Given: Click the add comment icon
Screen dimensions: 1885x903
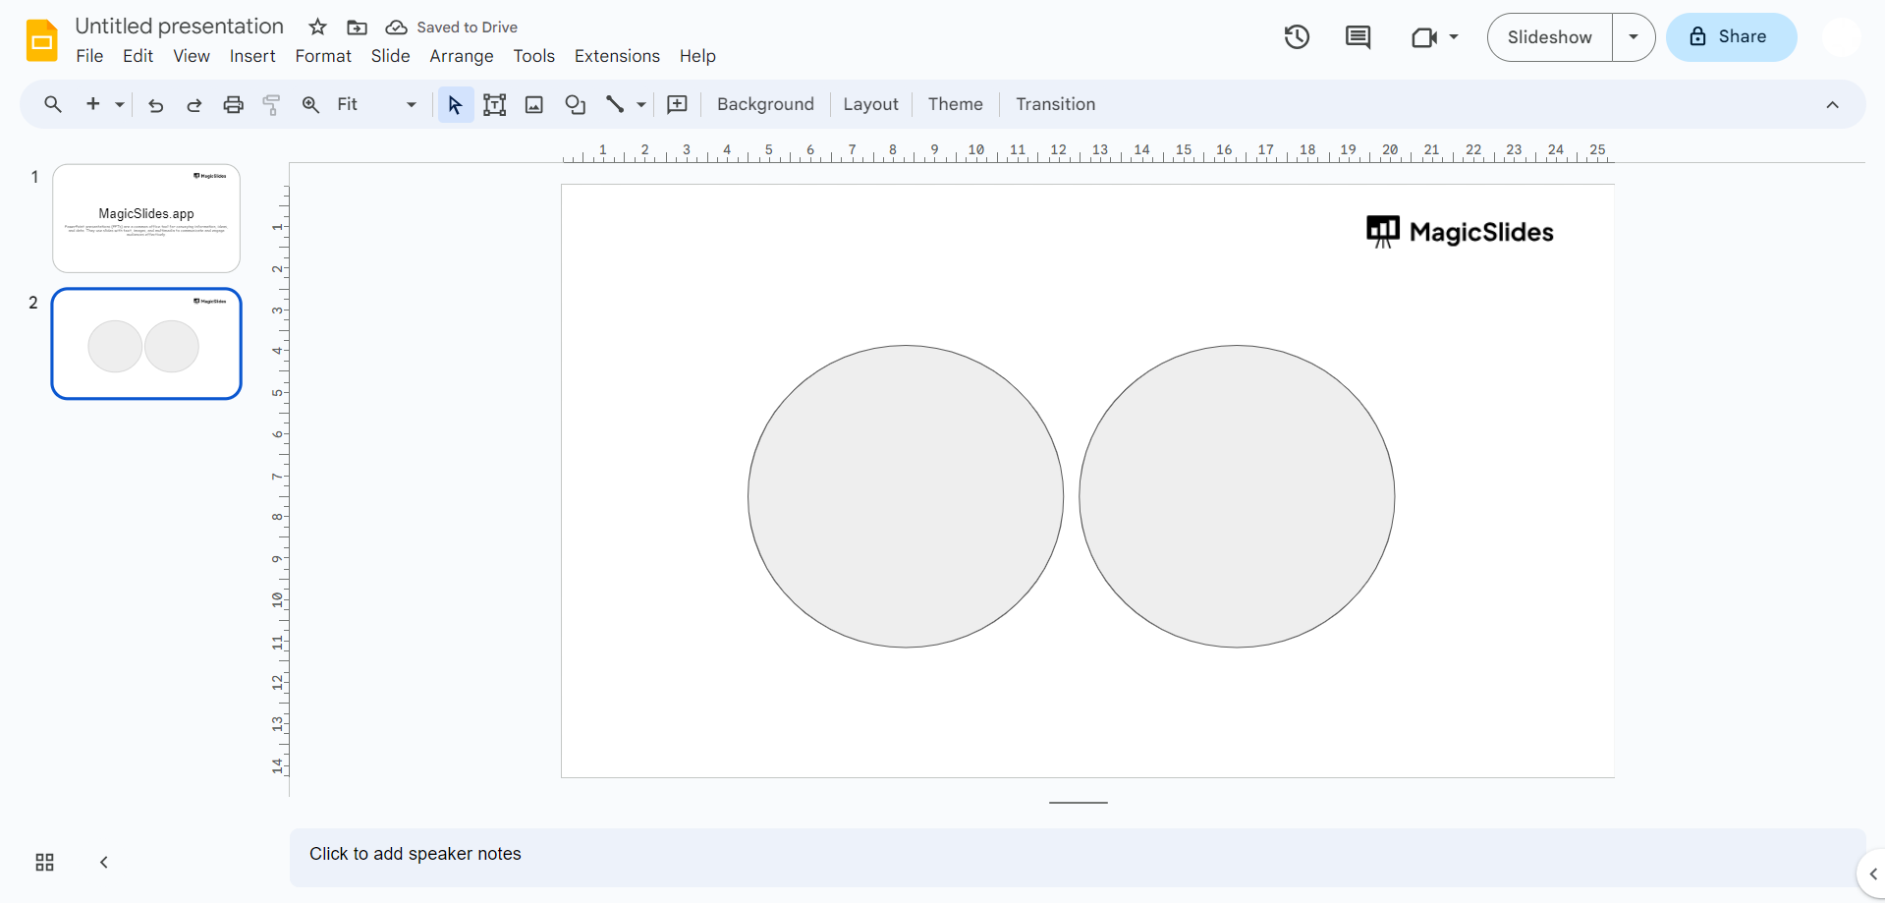Looking at the screenshot, I should click(677, 105).
